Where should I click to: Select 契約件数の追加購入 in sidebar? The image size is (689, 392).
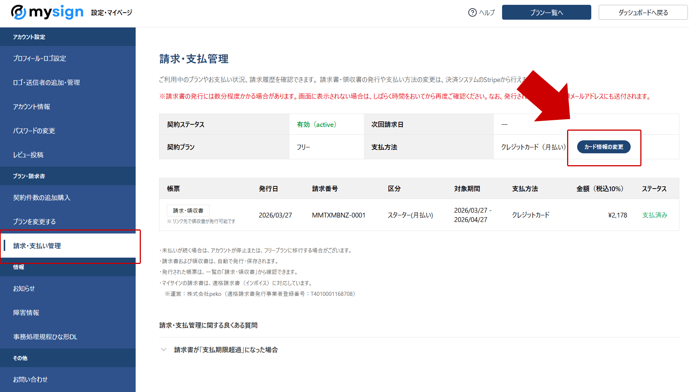coord(41,197)
